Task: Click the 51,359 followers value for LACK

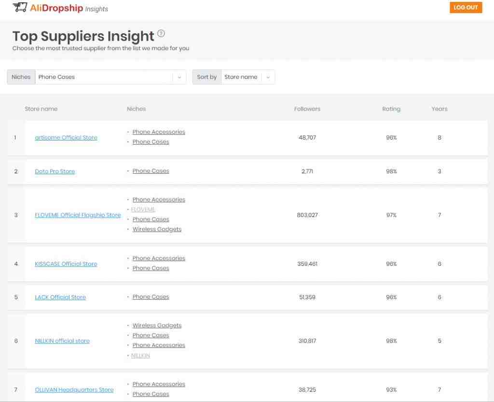Action: [x=307, y=297]
